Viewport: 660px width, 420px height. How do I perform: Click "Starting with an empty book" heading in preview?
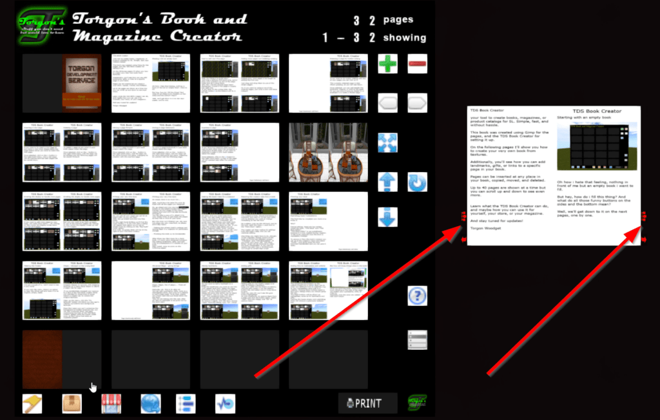[584, 117]
